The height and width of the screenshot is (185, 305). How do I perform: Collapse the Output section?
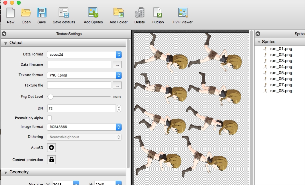[x=6, y=43]
